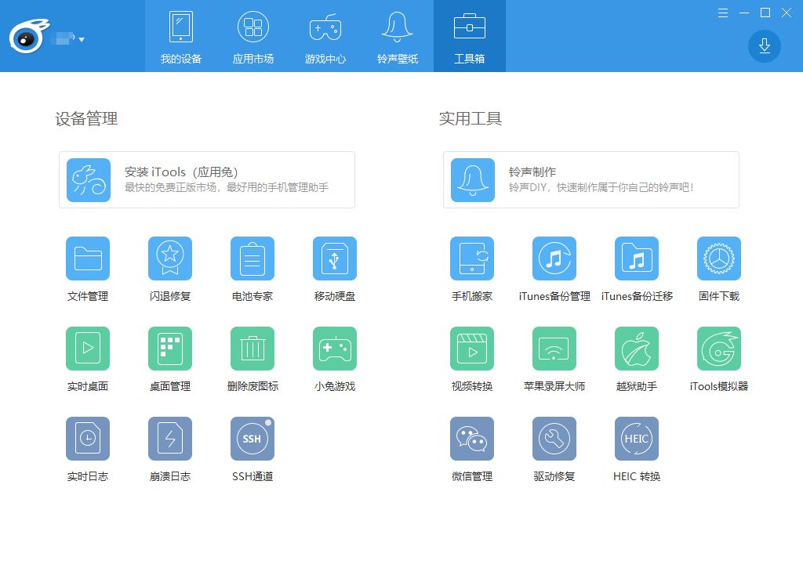Open the 文件管理 file manager tool
803x564 pixels.
[x=88, y=259]
